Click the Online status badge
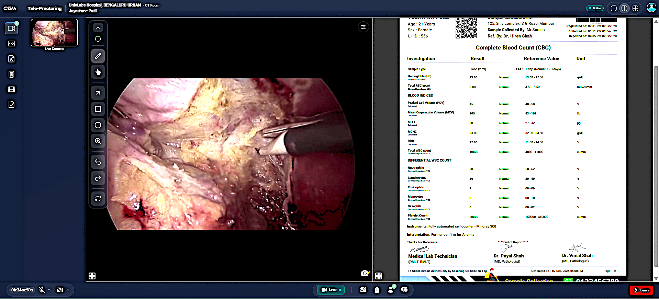 click(595, 8)
